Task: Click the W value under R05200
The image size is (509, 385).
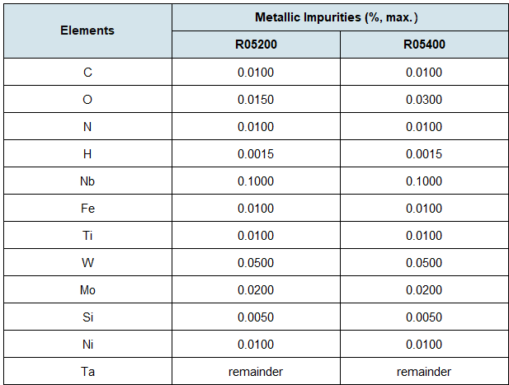Action: (x=255, y=263)
